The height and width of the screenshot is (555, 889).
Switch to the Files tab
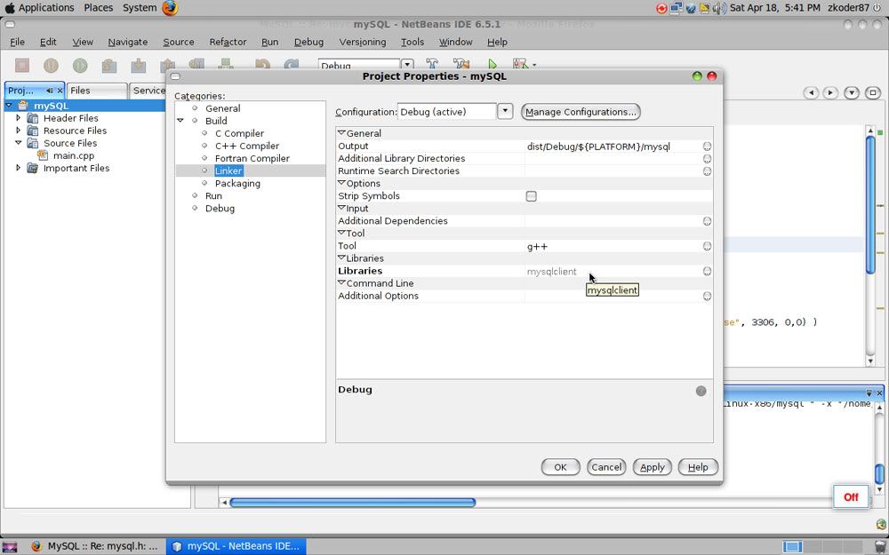96,91
